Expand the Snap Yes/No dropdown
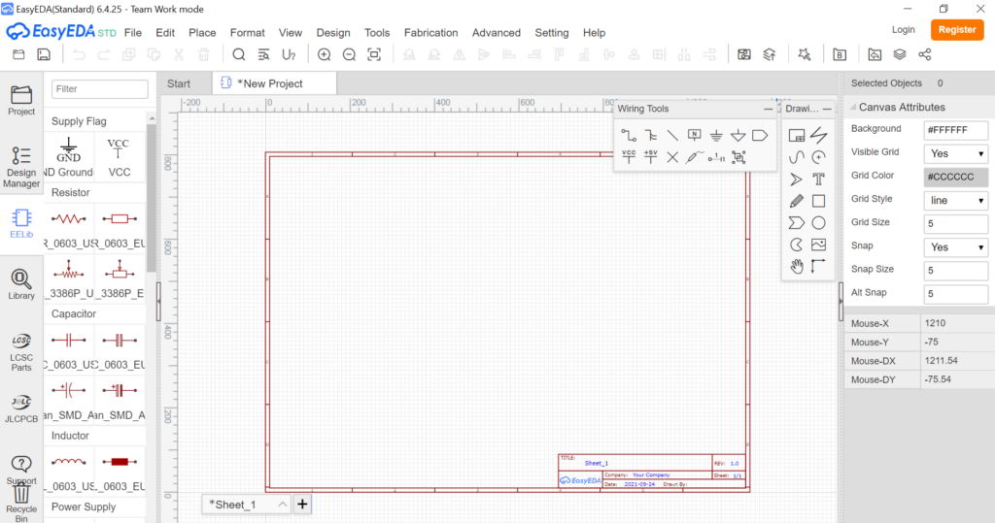This screenshot has height=523, width=995. [956, 247]
